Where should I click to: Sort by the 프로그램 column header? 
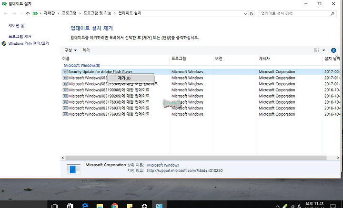pos(192,59)
